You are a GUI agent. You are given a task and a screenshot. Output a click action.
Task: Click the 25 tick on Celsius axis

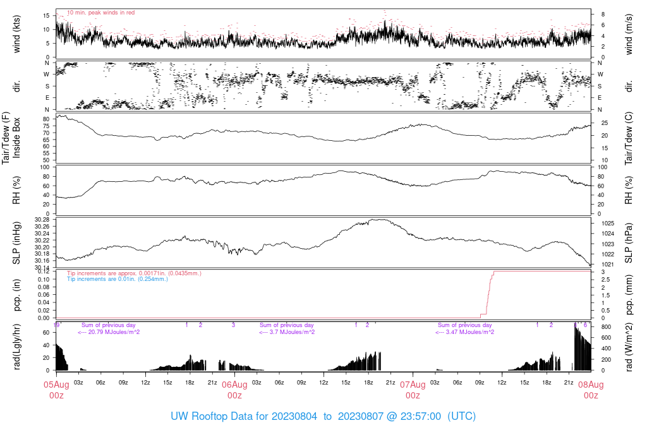tap(605, 123)
